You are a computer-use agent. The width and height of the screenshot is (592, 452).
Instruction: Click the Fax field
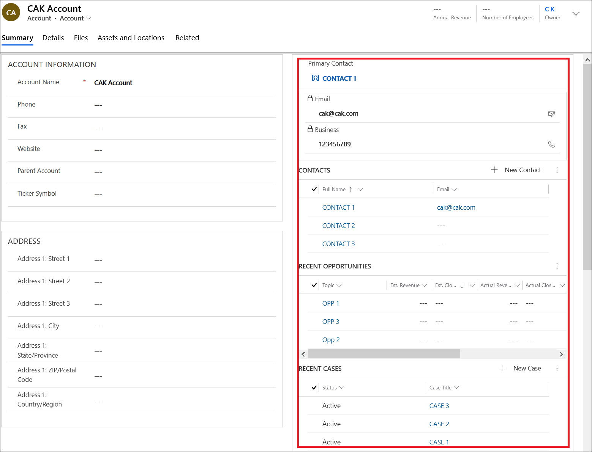click(x=142, y=127)
